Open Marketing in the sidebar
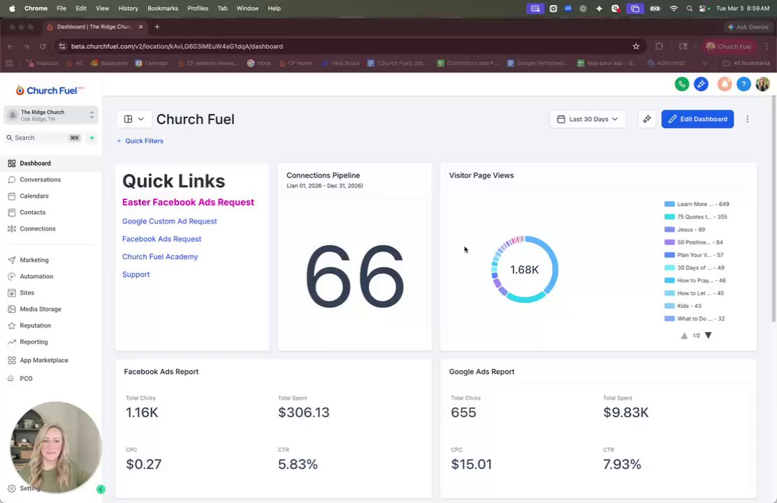This screenshot has width=777, height=503. (34, 260)
